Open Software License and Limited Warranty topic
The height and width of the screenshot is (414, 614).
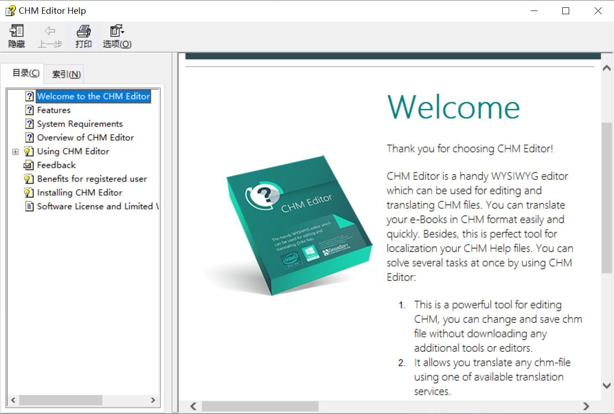pos(98,206)
